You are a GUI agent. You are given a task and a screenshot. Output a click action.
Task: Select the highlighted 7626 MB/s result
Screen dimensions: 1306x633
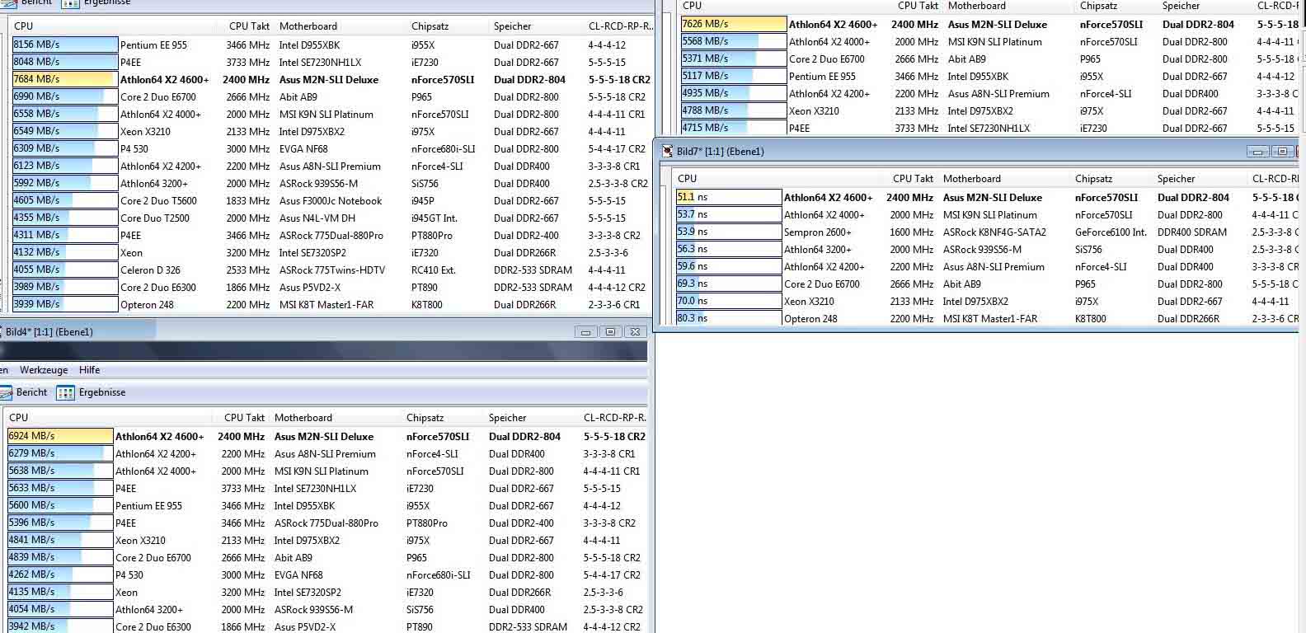[734, 24]
